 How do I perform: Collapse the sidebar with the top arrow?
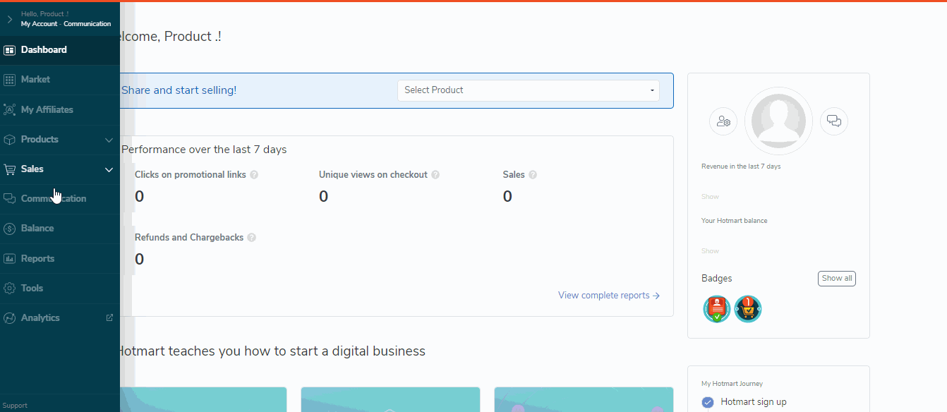point(10,19)
